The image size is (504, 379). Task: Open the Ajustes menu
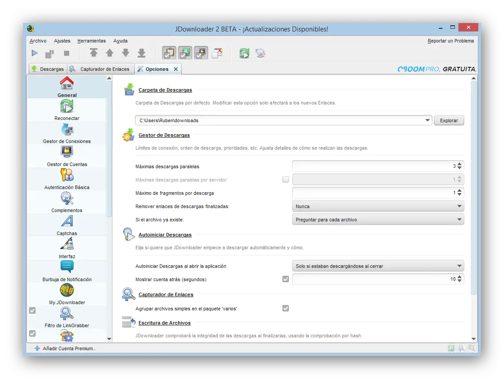(x=62, y=41)
